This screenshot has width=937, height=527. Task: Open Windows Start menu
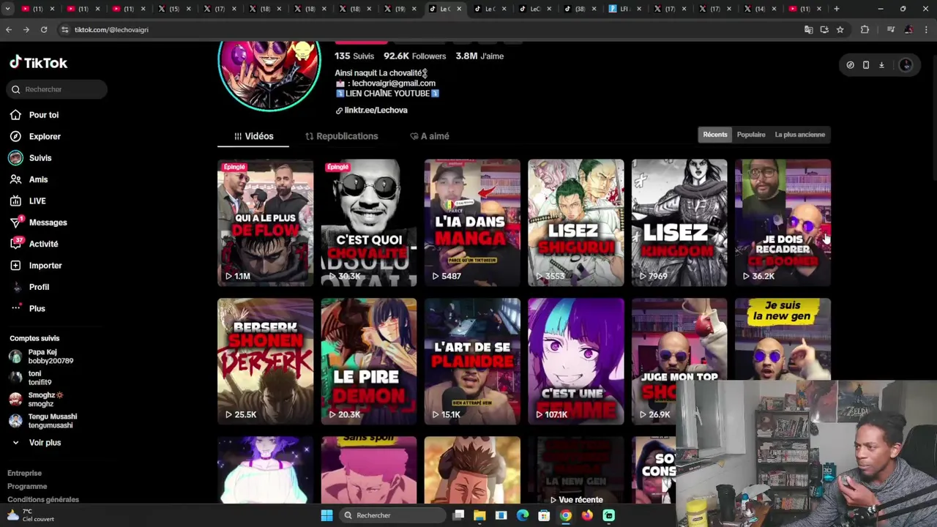click(x=327, y=515)
